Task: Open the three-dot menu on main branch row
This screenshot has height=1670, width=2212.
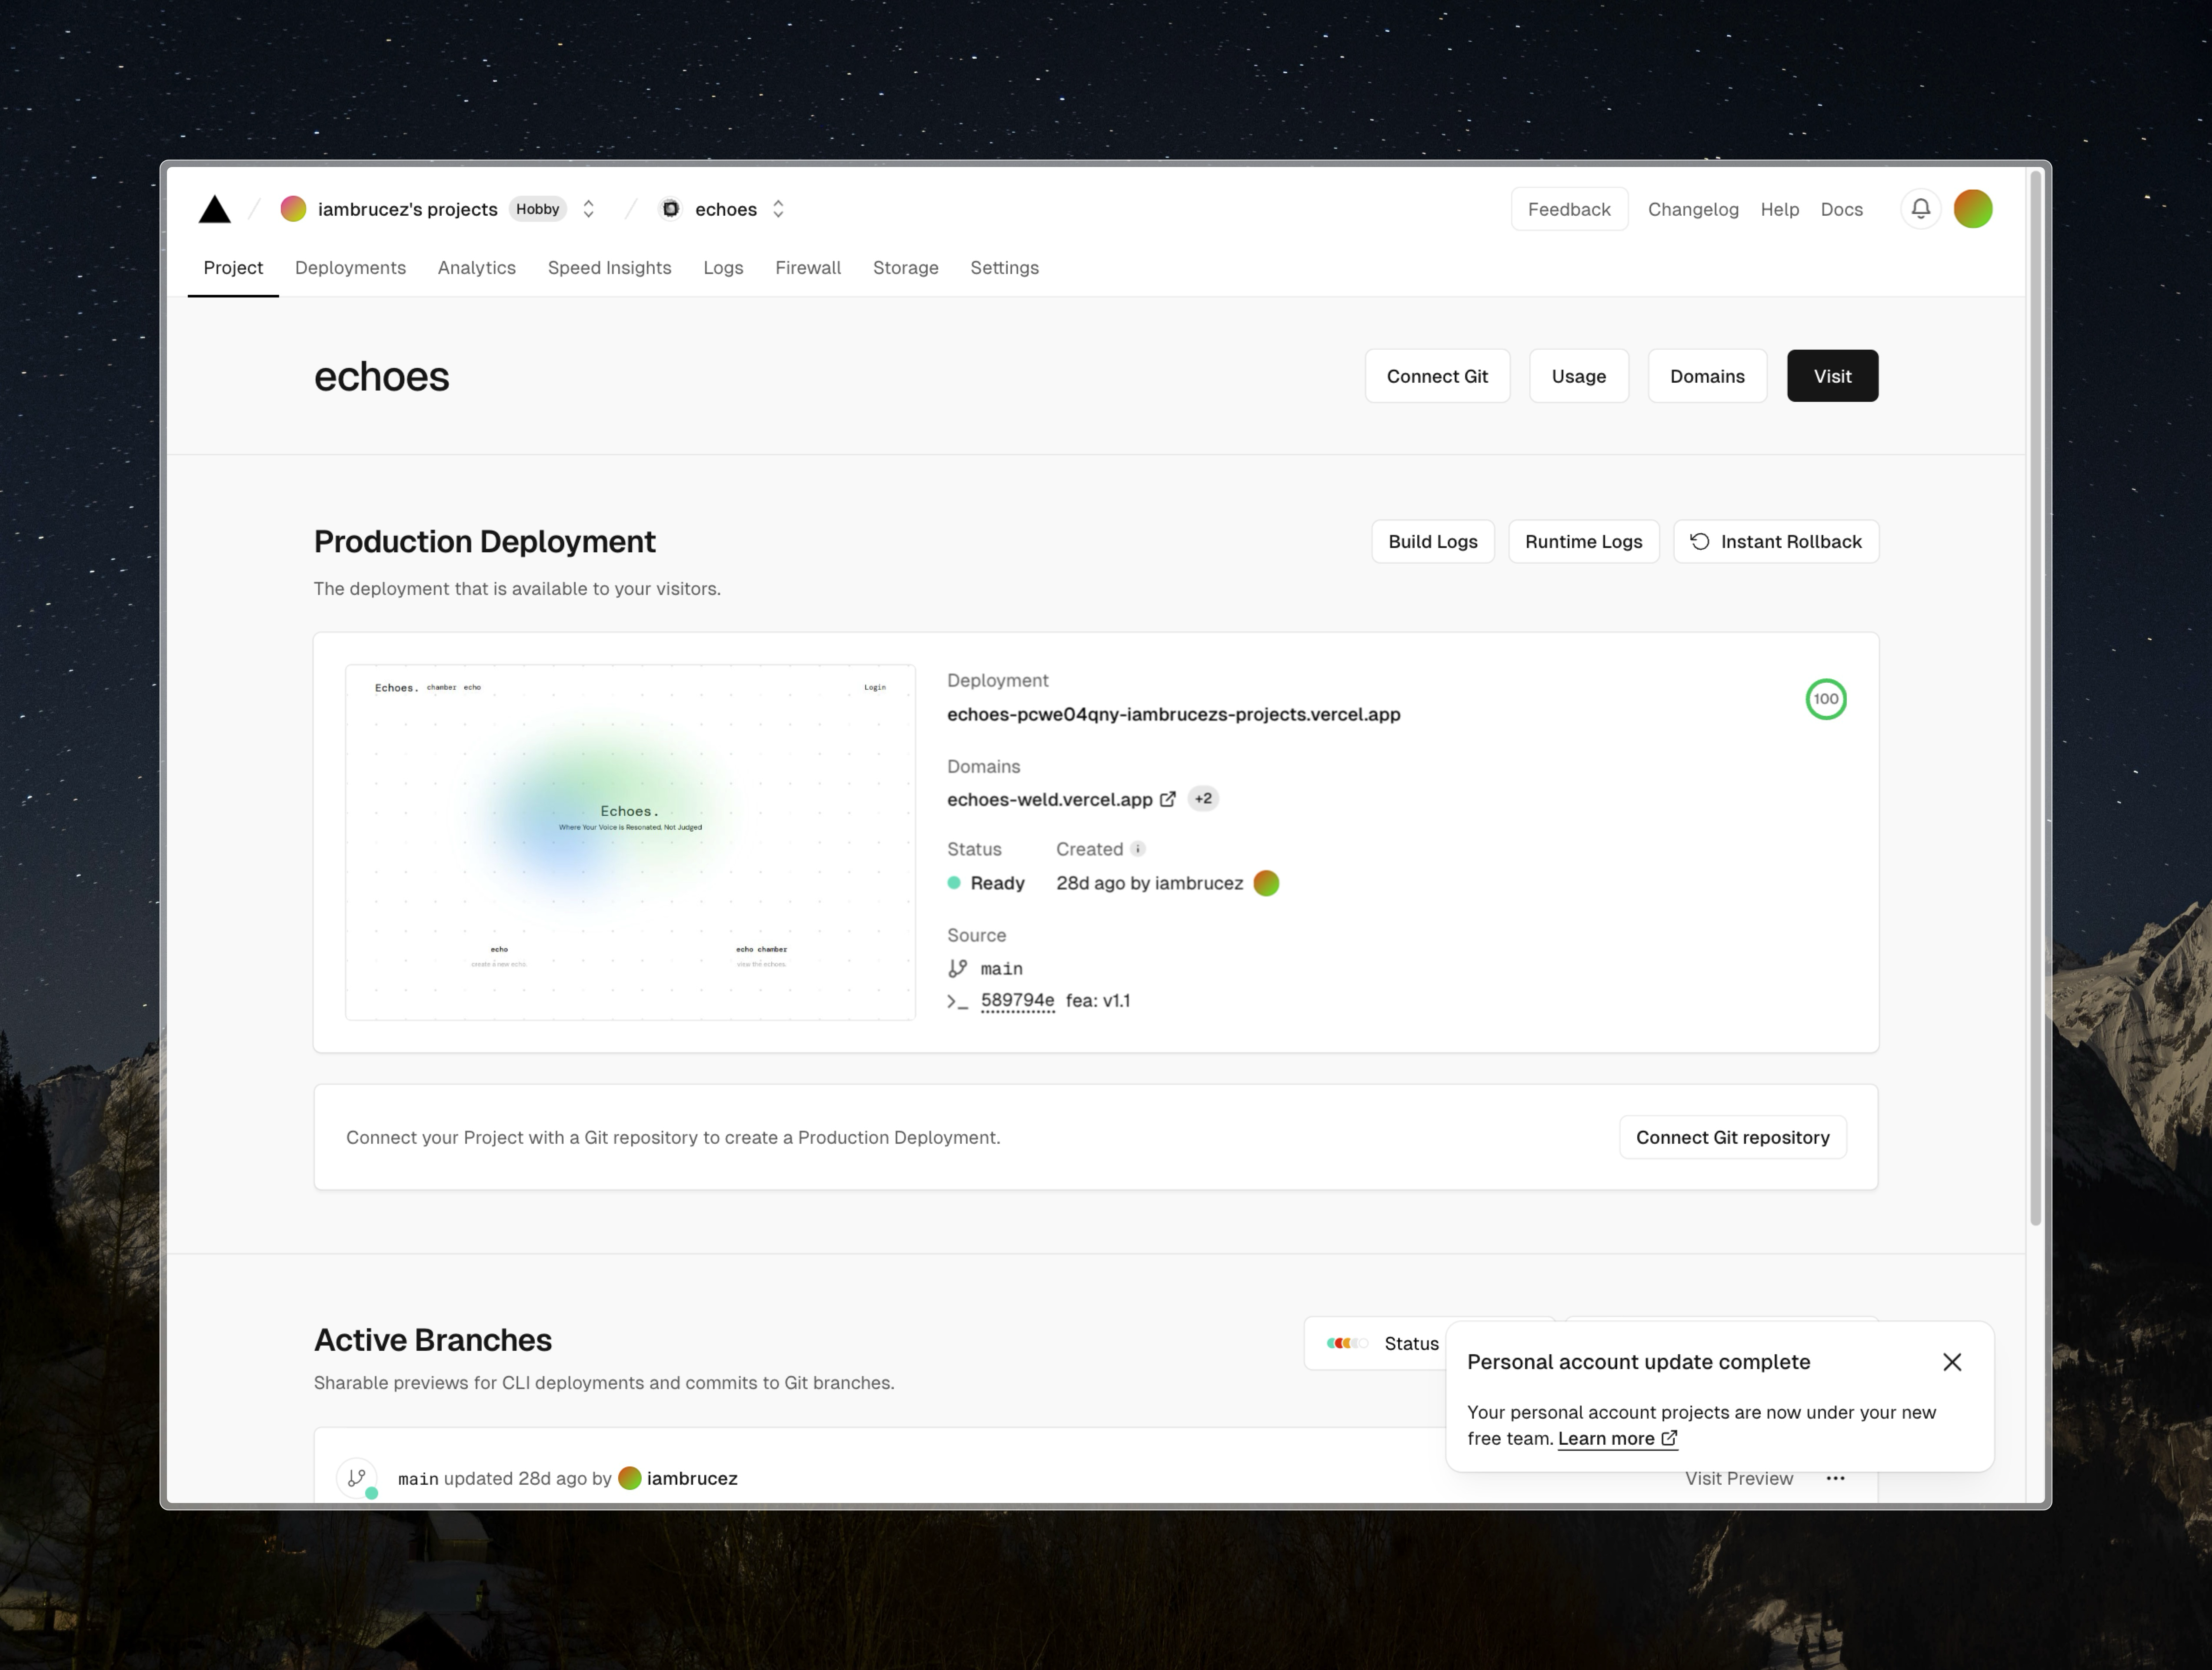Action: click(1835, 1478)
